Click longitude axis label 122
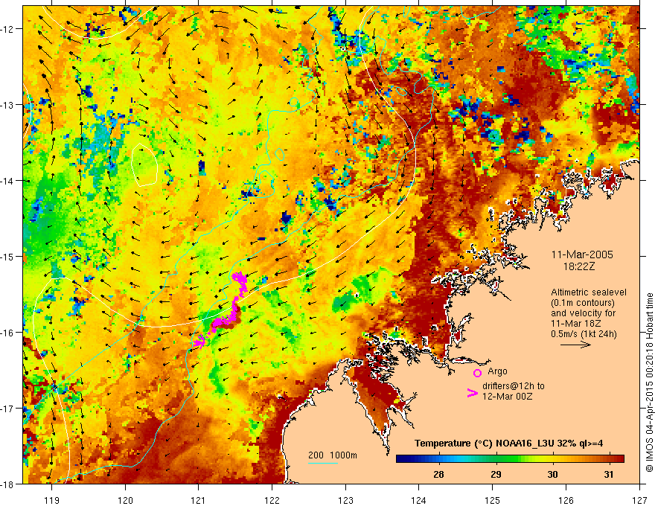 pyautogui.click(x=272, y=500)
